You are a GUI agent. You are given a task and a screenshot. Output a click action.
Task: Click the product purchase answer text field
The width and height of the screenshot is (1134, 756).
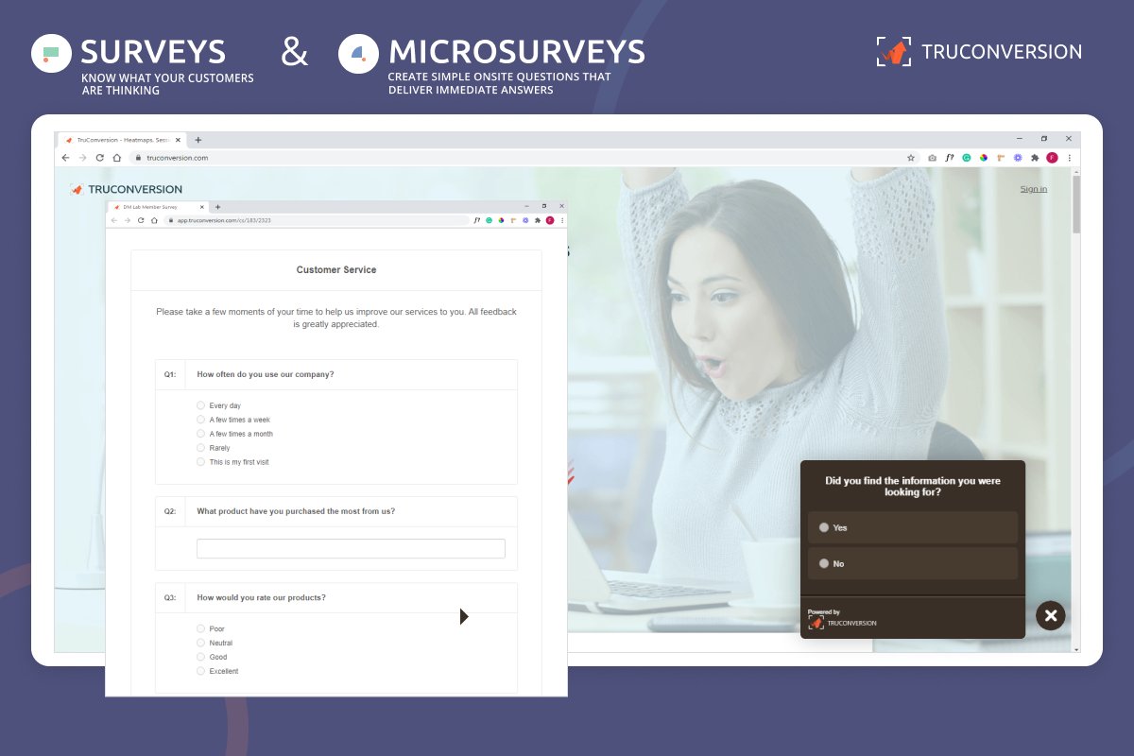tap(351, 548)
